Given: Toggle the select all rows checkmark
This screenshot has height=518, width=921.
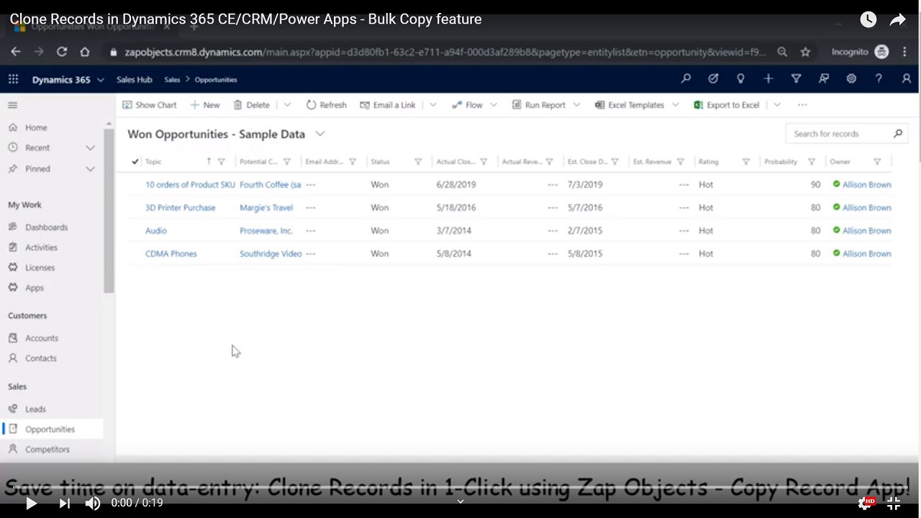Looking at the screenshot, I should click(135, 162).
